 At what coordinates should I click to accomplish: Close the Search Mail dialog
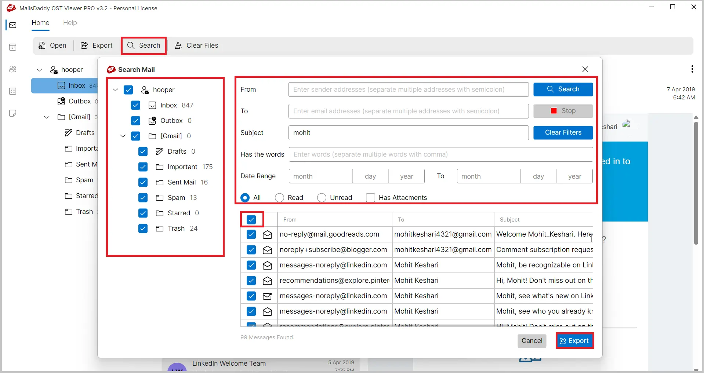[585, 69]
